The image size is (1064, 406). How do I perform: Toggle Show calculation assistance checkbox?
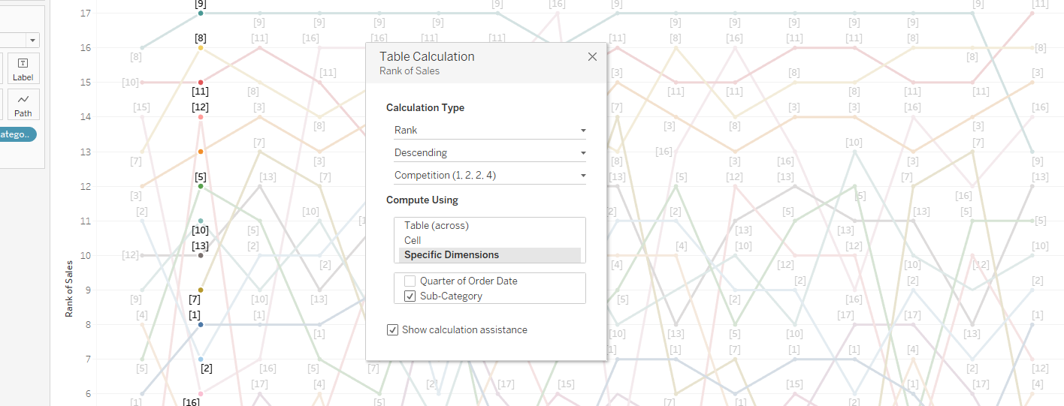(x=392, y=329)
